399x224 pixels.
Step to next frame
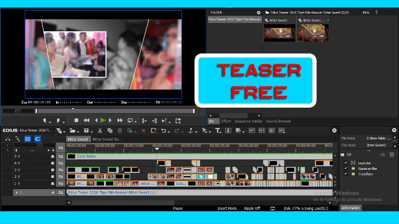pos(110,120)
